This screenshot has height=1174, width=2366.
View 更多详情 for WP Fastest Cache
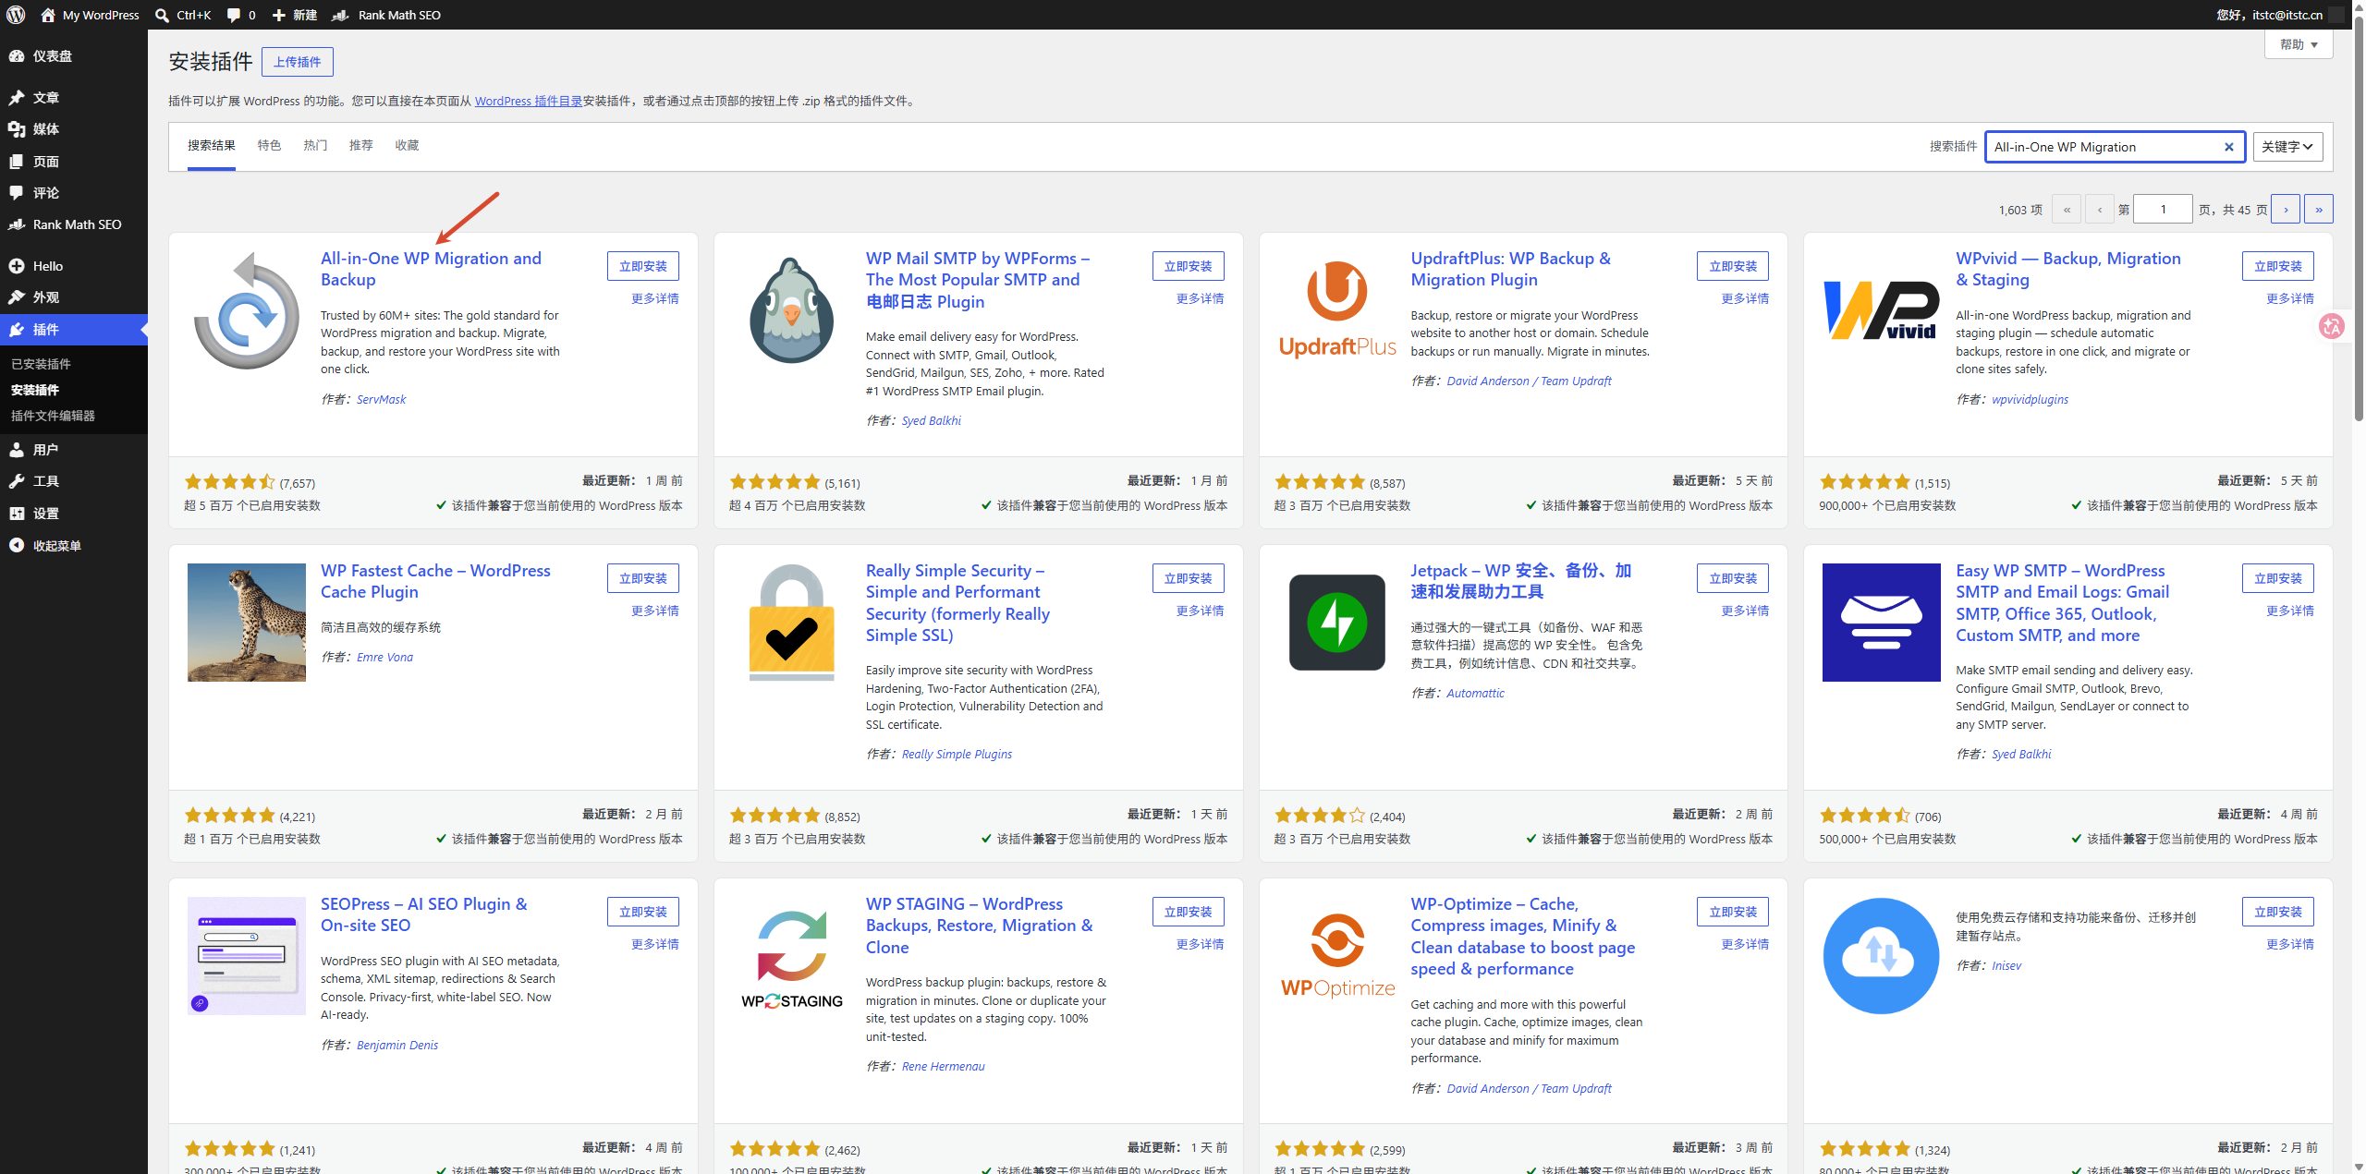pyautogui.click(x=655, y=611)
